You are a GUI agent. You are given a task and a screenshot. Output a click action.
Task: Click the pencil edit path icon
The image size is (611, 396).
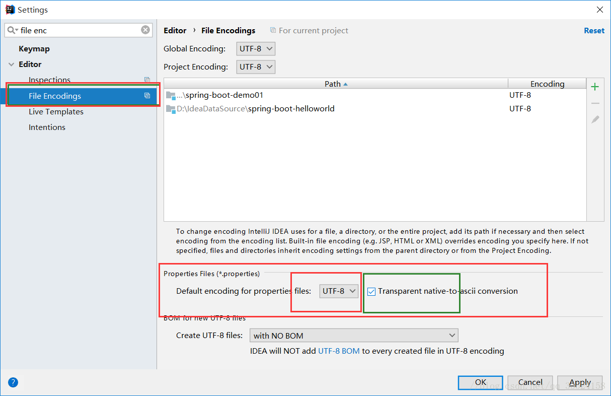point(595,120)
